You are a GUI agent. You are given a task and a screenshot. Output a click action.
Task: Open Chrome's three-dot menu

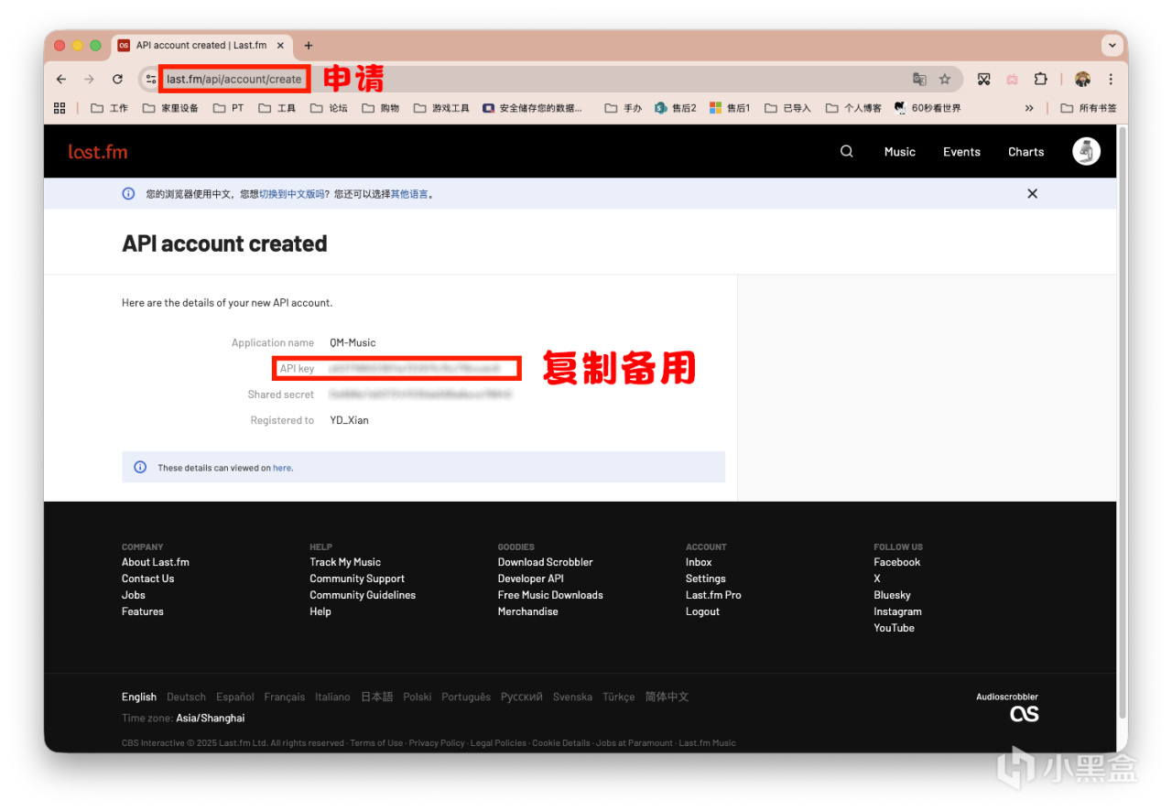coord(1111,80)
